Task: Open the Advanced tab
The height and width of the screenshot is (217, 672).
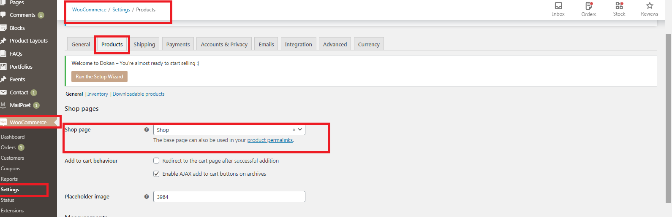Action: 335,44
